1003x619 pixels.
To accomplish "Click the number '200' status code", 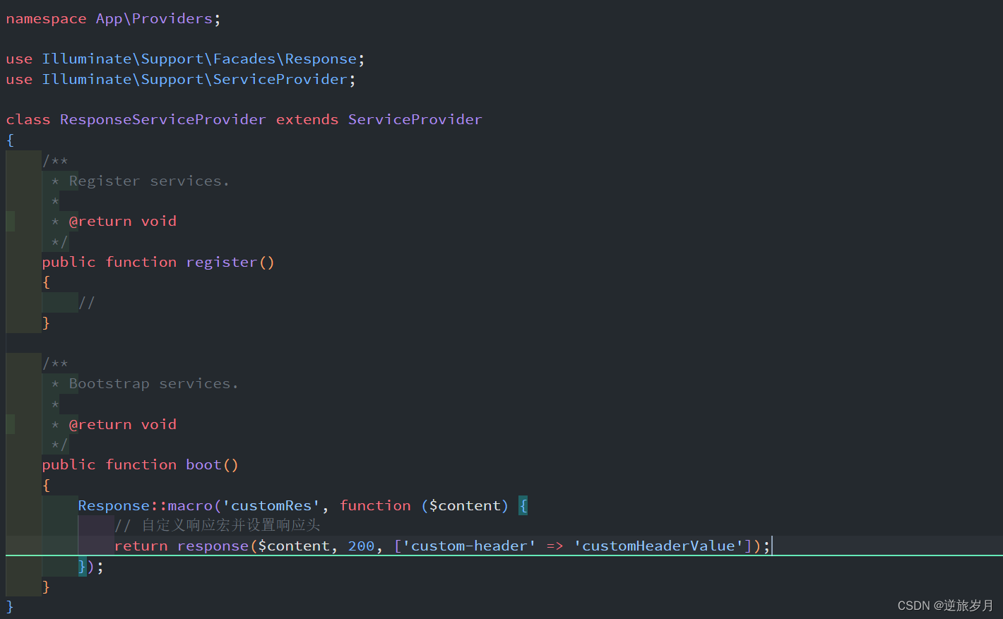I will click(x=361, y=546).
